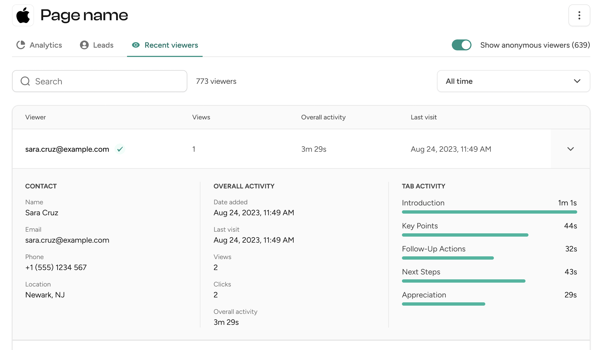Click the Leads person icon
The image size is (598, 350).
point(84,45)
